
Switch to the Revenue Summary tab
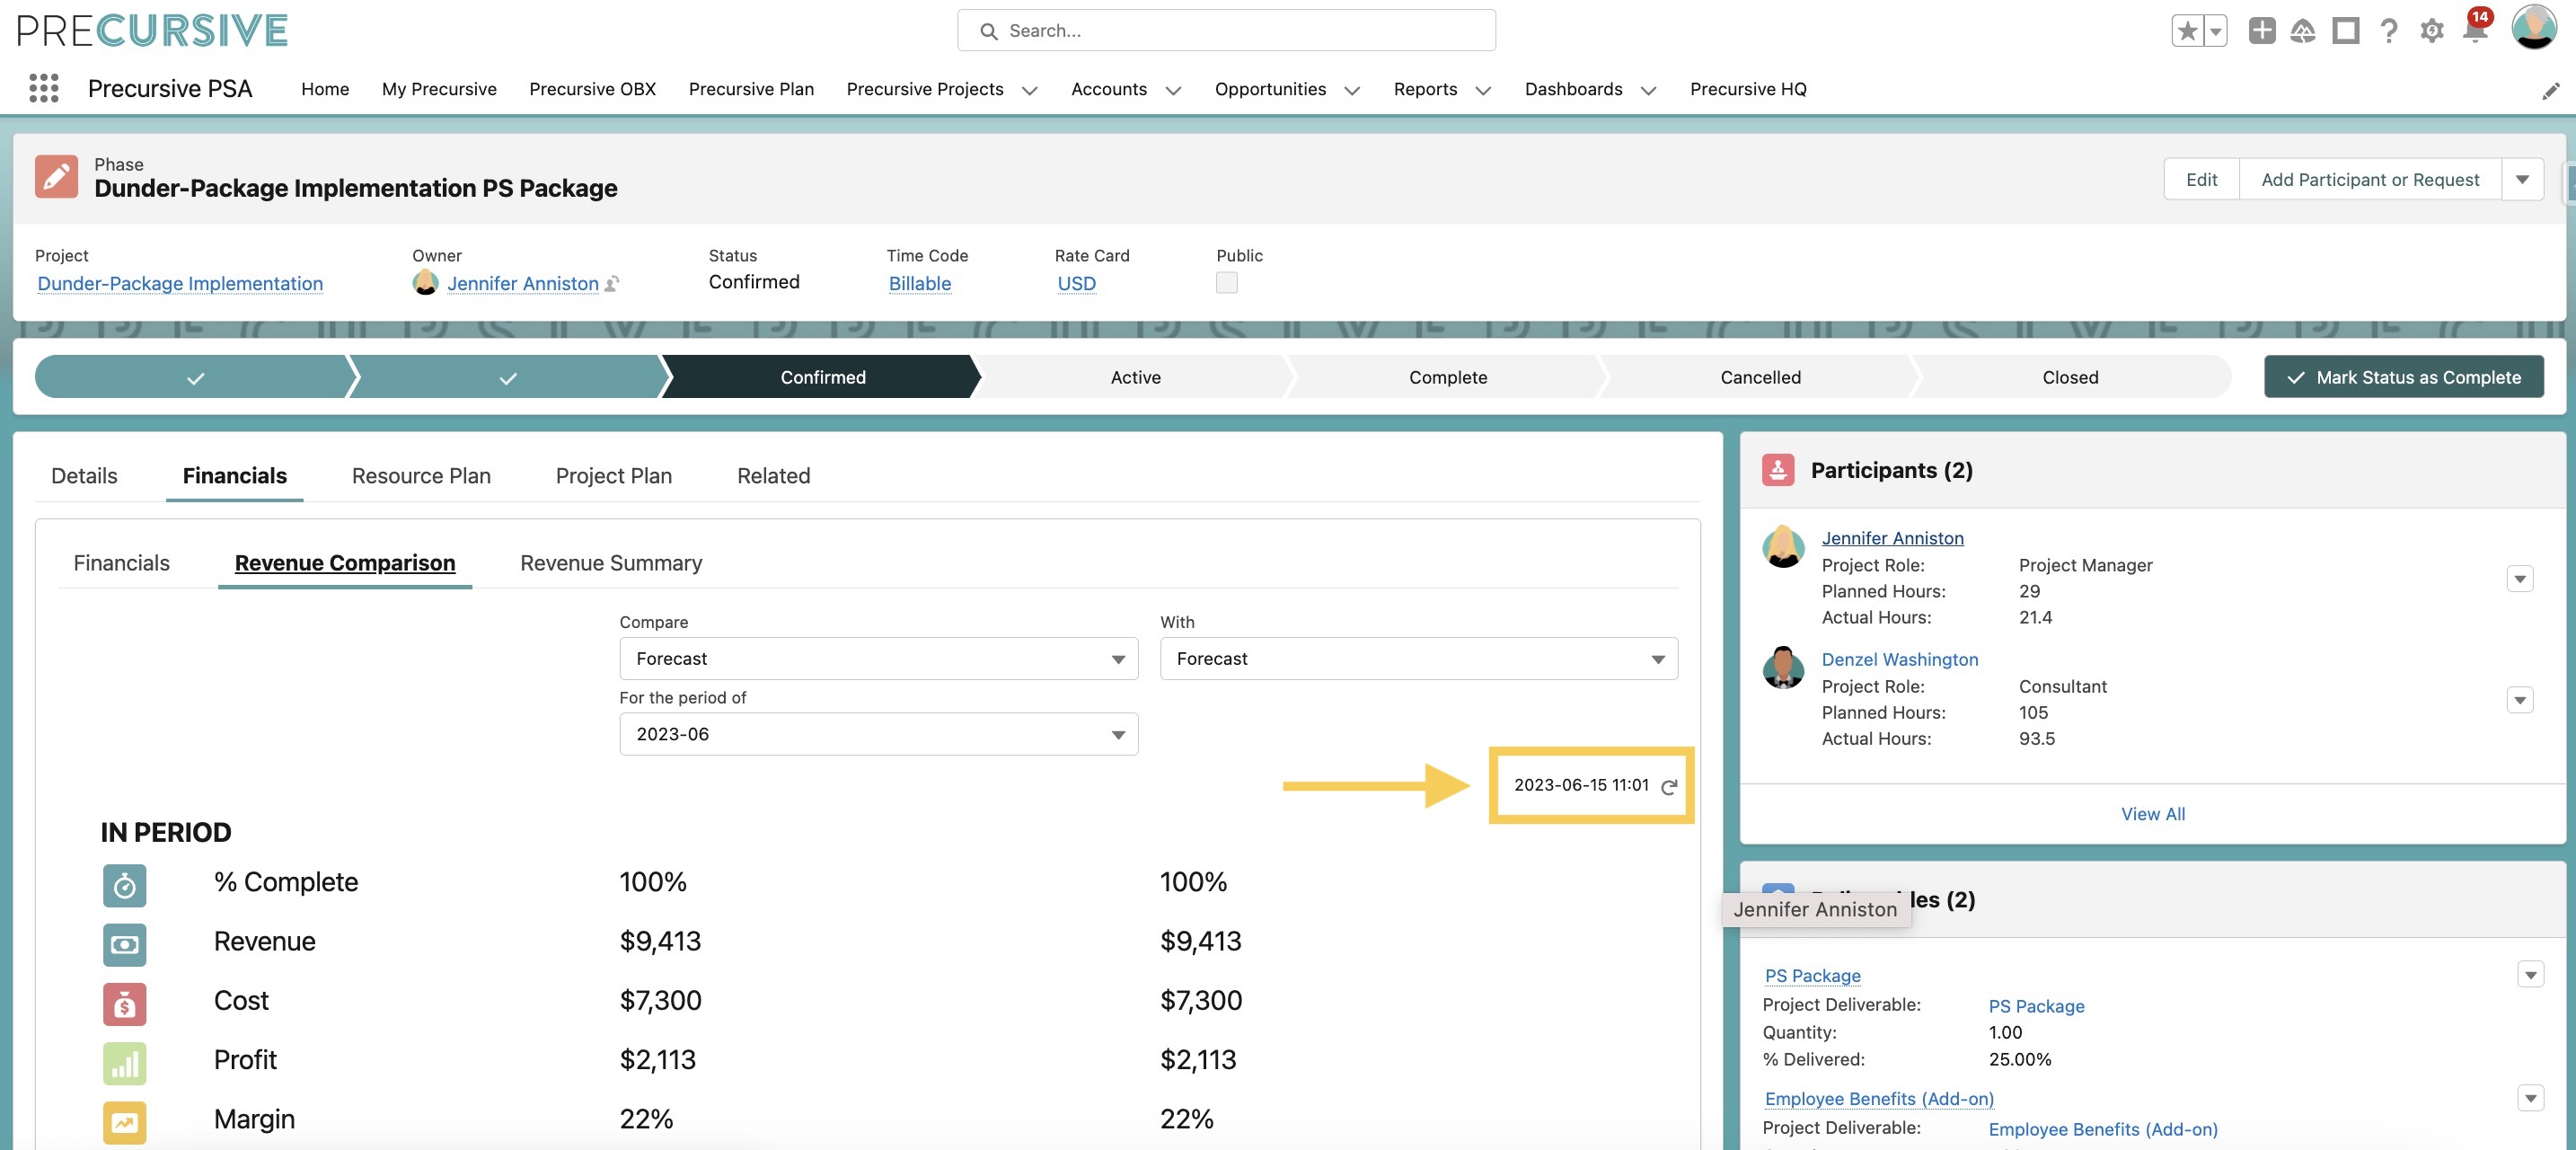pos(610,563)
